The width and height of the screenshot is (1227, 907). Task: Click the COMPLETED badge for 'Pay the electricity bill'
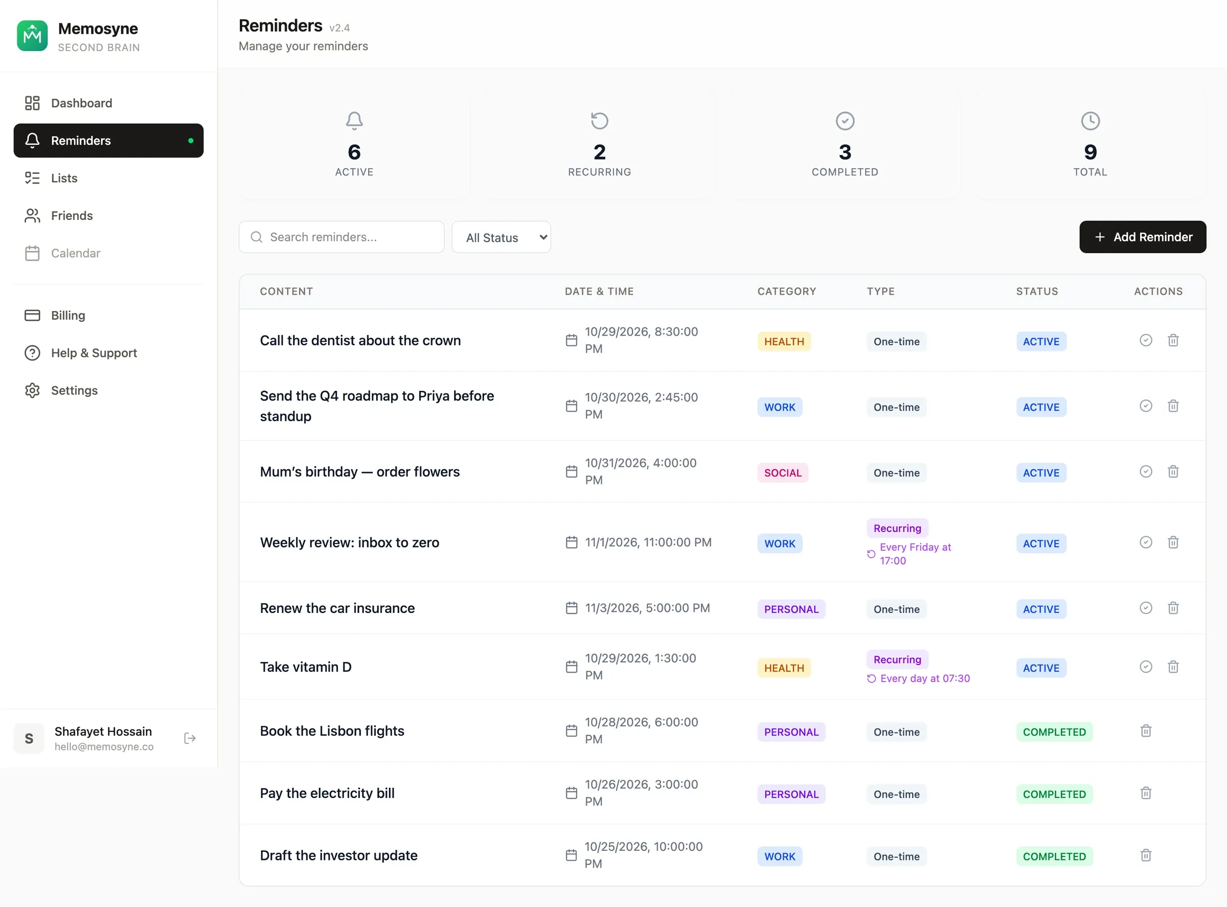1054,794
